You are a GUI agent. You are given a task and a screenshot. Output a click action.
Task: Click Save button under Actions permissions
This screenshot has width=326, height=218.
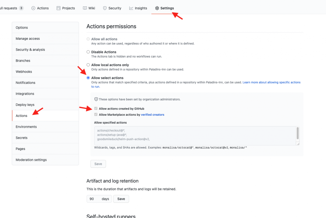[98, 164]
